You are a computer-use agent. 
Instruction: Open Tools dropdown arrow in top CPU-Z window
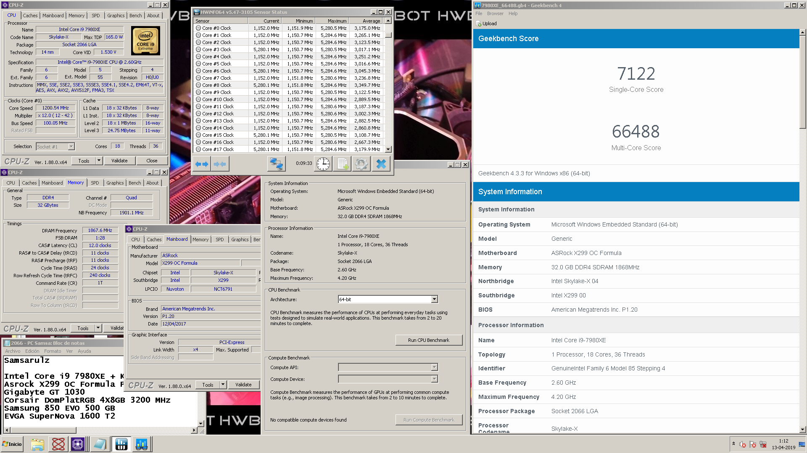(99, 161)
